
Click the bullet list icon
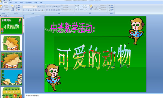47,6
